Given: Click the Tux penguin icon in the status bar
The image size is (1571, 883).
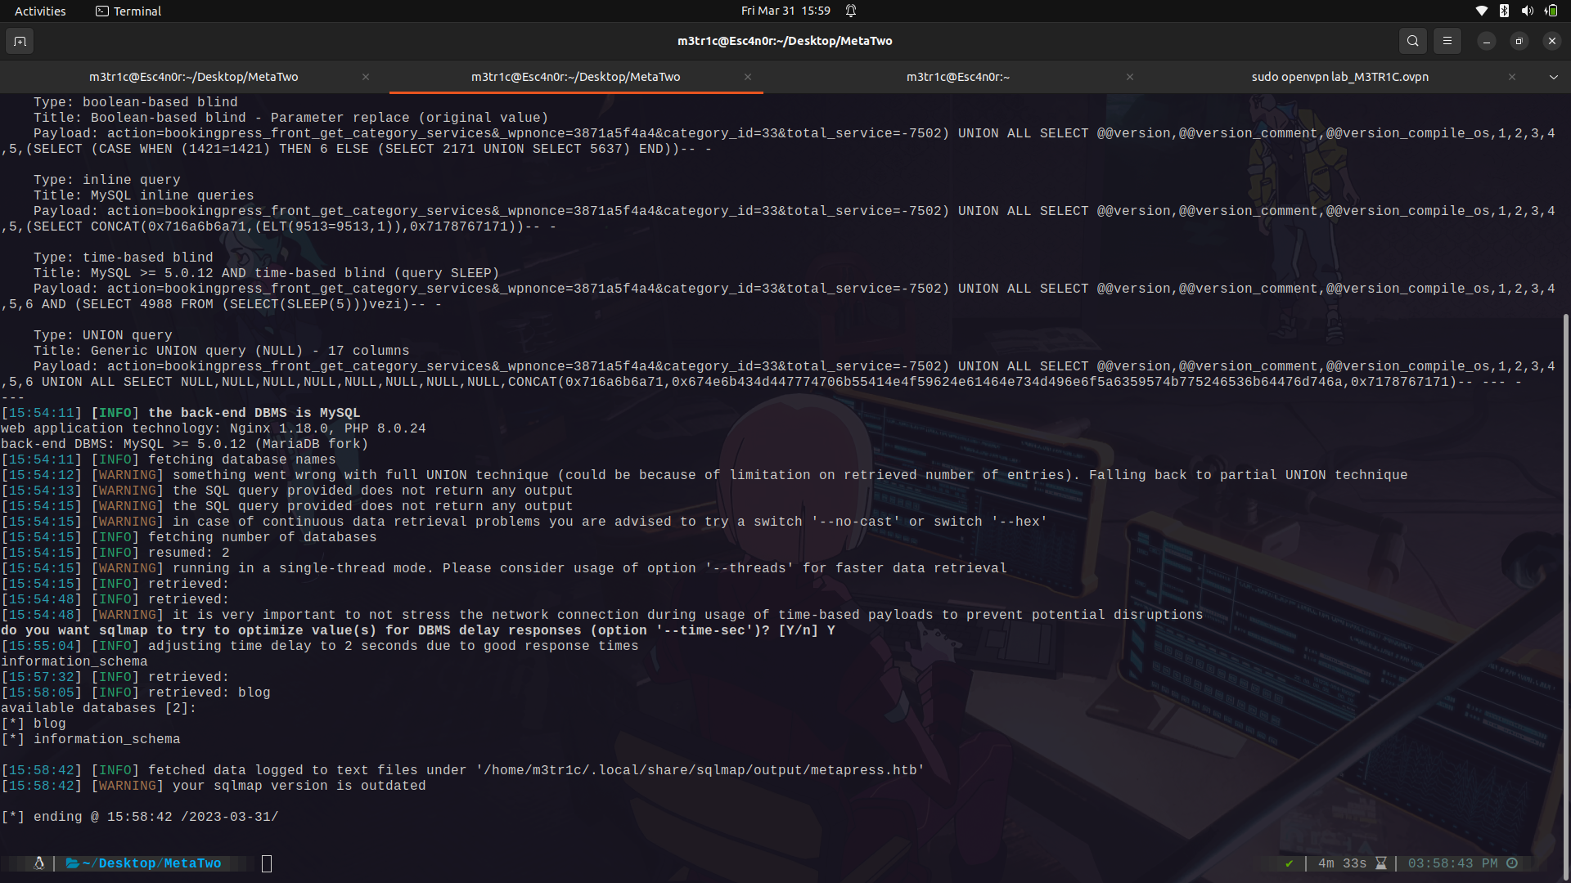Looking at the screenshot, I should 38,863.
